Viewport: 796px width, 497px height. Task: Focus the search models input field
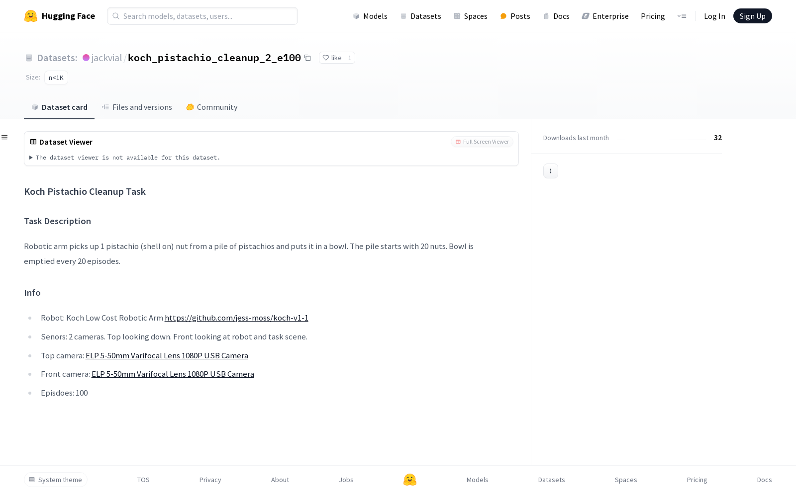[x=202, y=16]
